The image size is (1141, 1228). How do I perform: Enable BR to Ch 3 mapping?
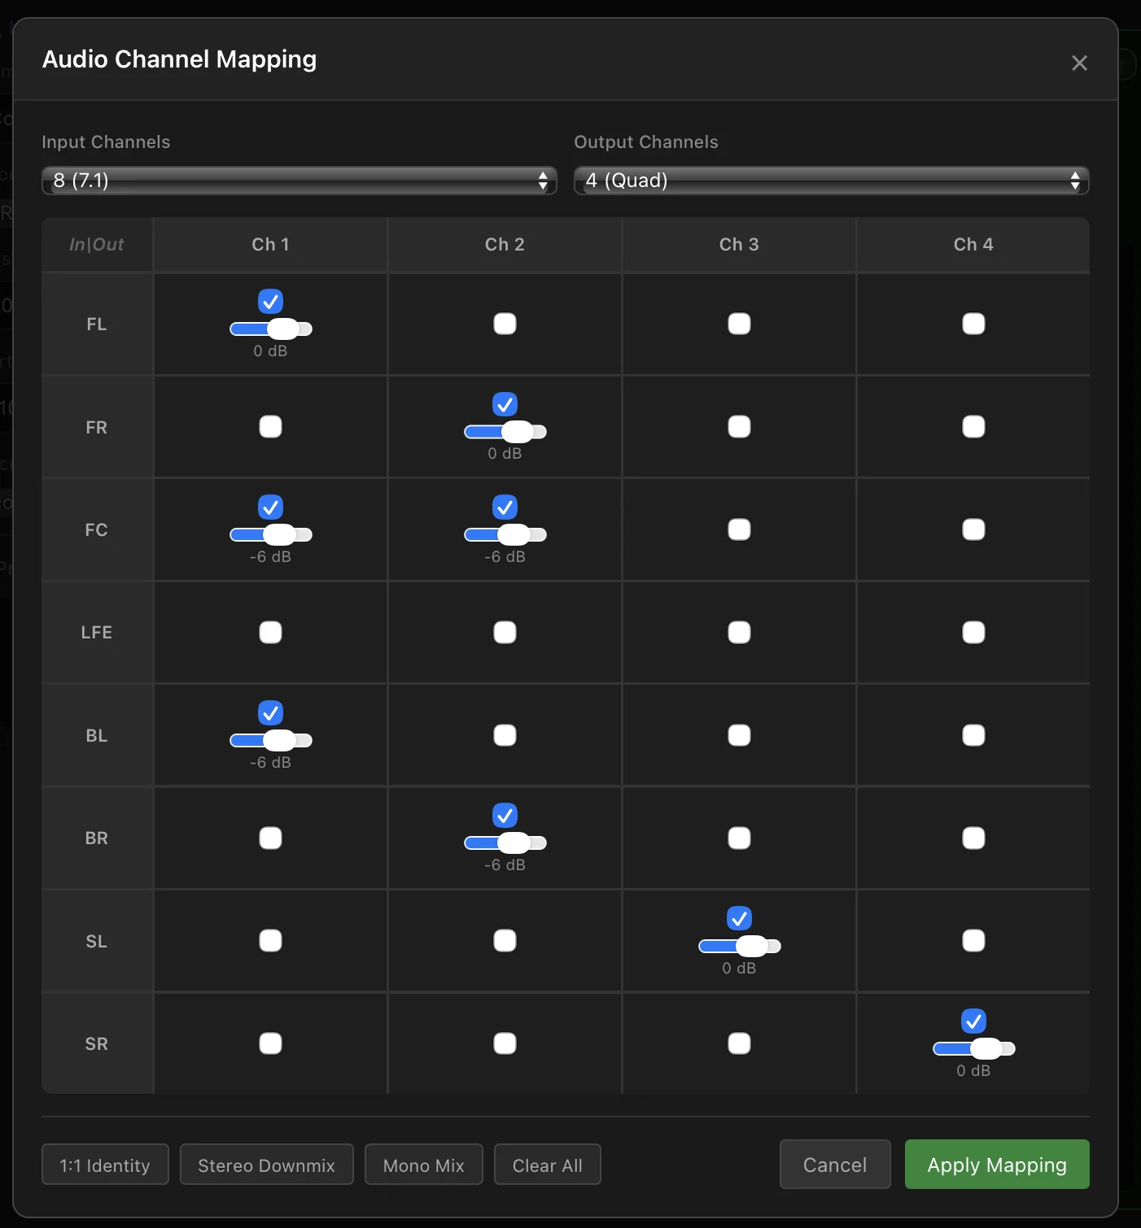click(x=738, y=838)
